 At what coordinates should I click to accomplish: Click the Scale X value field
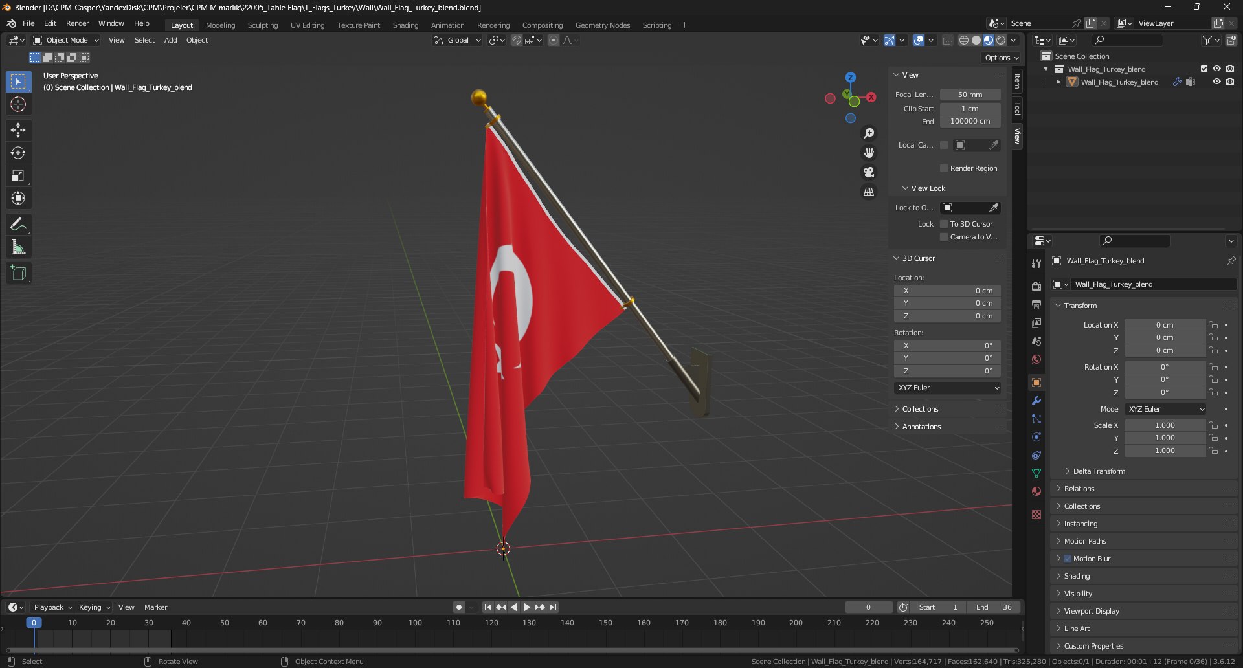(1165, 425)
